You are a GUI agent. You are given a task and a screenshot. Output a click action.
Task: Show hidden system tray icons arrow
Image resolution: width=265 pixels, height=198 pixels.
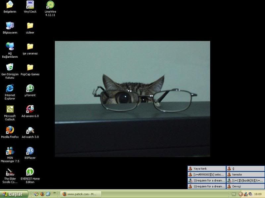(x=241, y=194)
